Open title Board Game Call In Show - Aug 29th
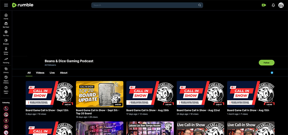 click(x=148, y=110)
